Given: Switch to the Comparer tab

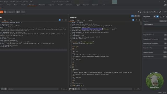Looking at the screenshot, I should point(69,5).
